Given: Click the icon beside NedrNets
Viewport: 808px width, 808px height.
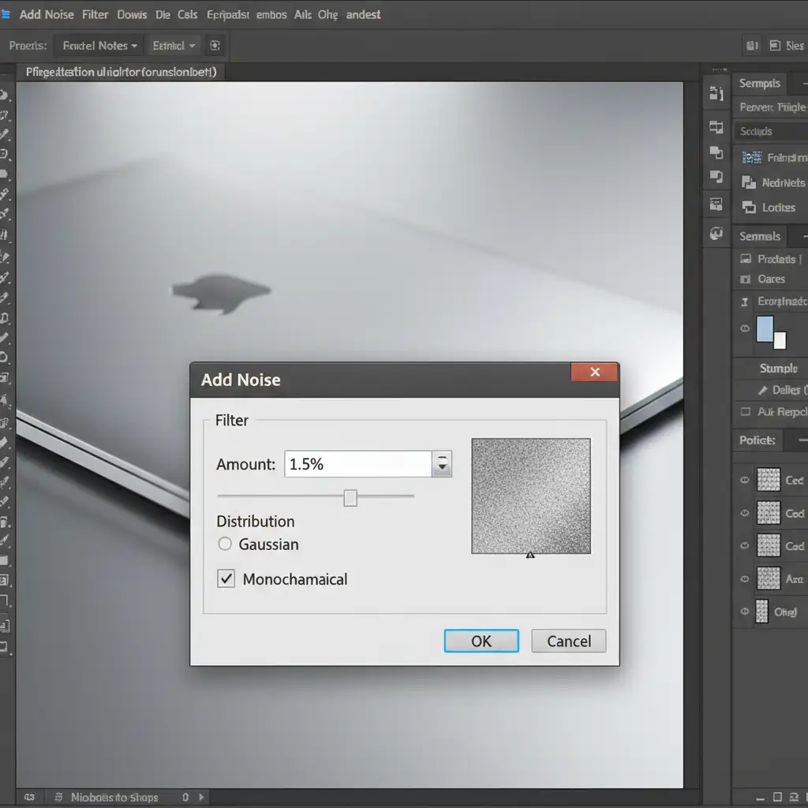Looking at the screenshot, I should [749, 182].
